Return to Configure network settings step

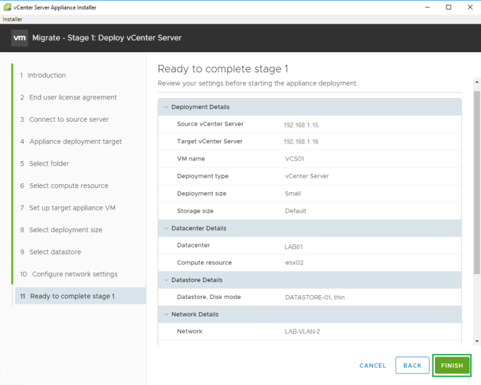pos(74,274)
